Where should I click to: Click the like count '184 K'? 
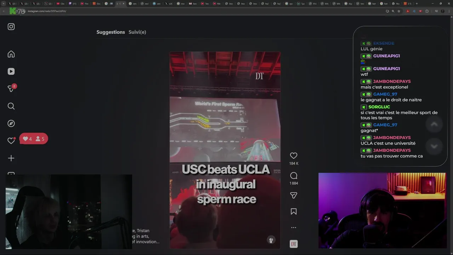click(294, 163)
